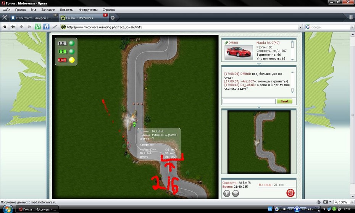This screenshot has height=213, width=355.
Task: Go back one page
Action: click(x=13, y=27)
